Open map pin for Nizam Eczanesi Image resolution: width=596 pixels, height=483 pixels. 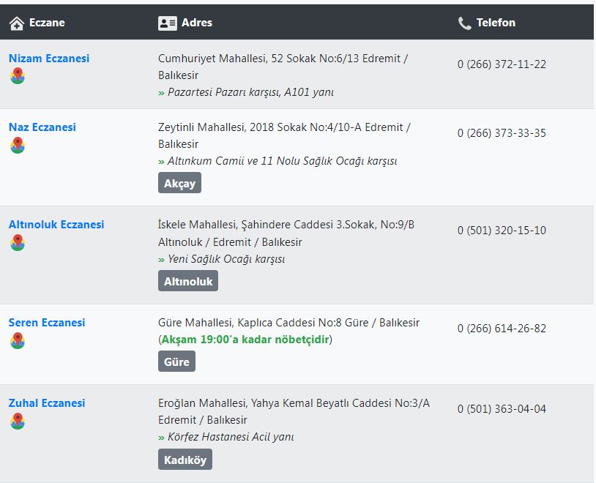[18, 75]
